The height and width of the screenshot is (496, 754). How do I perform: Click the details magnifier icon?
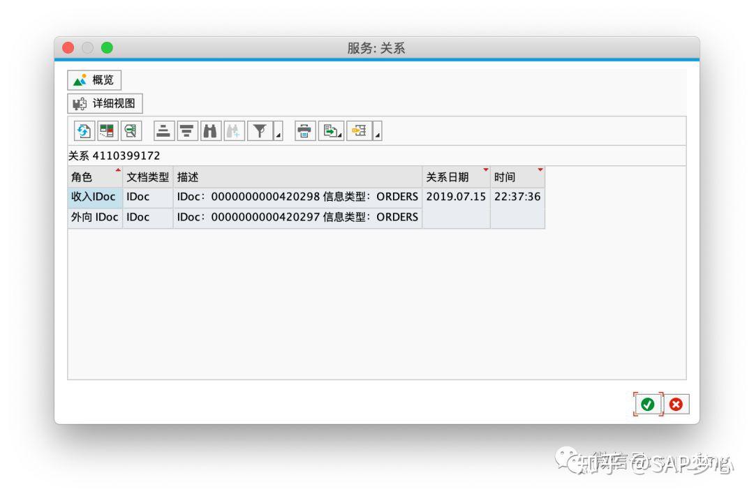pyautogui.click(x=131, y=130)
